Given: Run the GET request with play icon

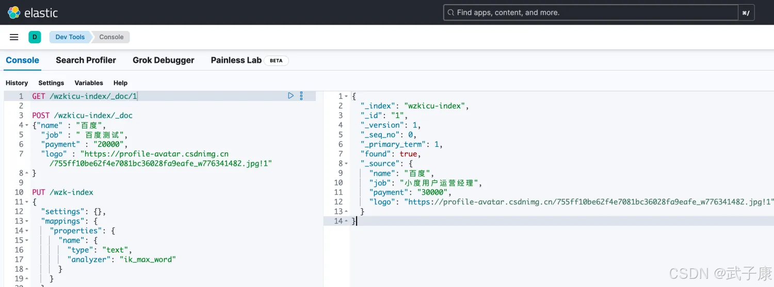Looking at the screenshot, I should click(291, 96).
